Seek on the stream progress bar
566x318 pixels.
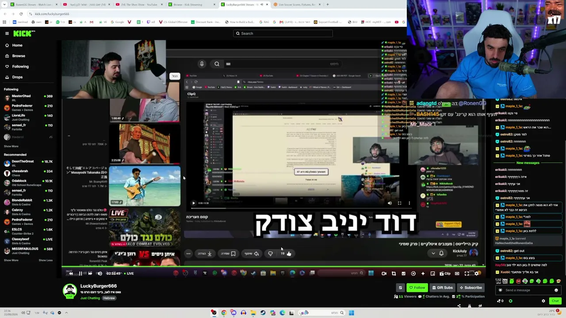click(273, 266)
